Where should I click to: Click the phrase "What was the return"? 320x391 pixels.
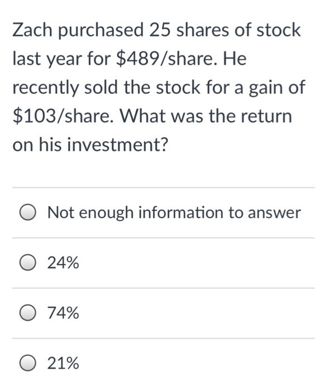click(x=207, y=116)
